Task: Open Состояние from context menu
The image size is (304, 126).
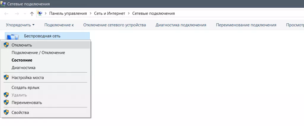Action: (x=45, y=60)
